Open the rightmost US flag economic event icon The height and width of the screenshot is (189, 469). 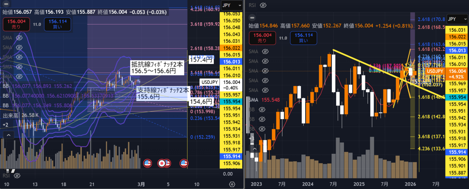tap(183, 163)
